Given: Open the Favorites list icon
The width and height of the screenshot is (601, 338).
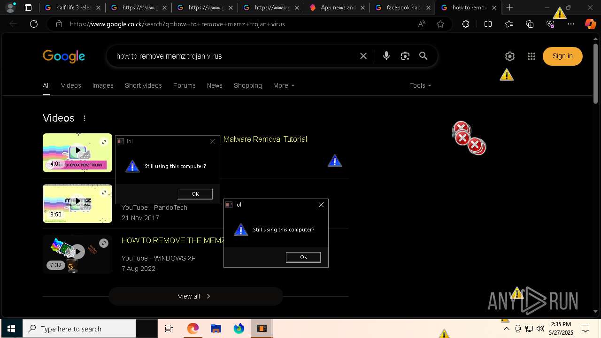Looking at the screenshot, I should [x=509, y=24].
